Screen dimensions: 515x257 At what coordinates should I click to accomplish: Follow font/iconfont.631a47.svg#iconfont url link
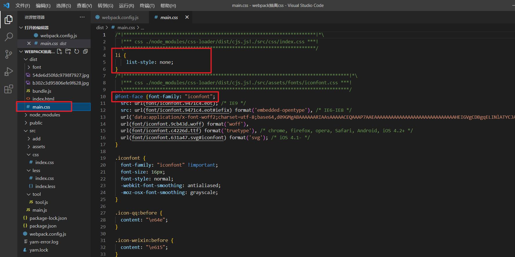pyautogui.click(x=178, y=137)
